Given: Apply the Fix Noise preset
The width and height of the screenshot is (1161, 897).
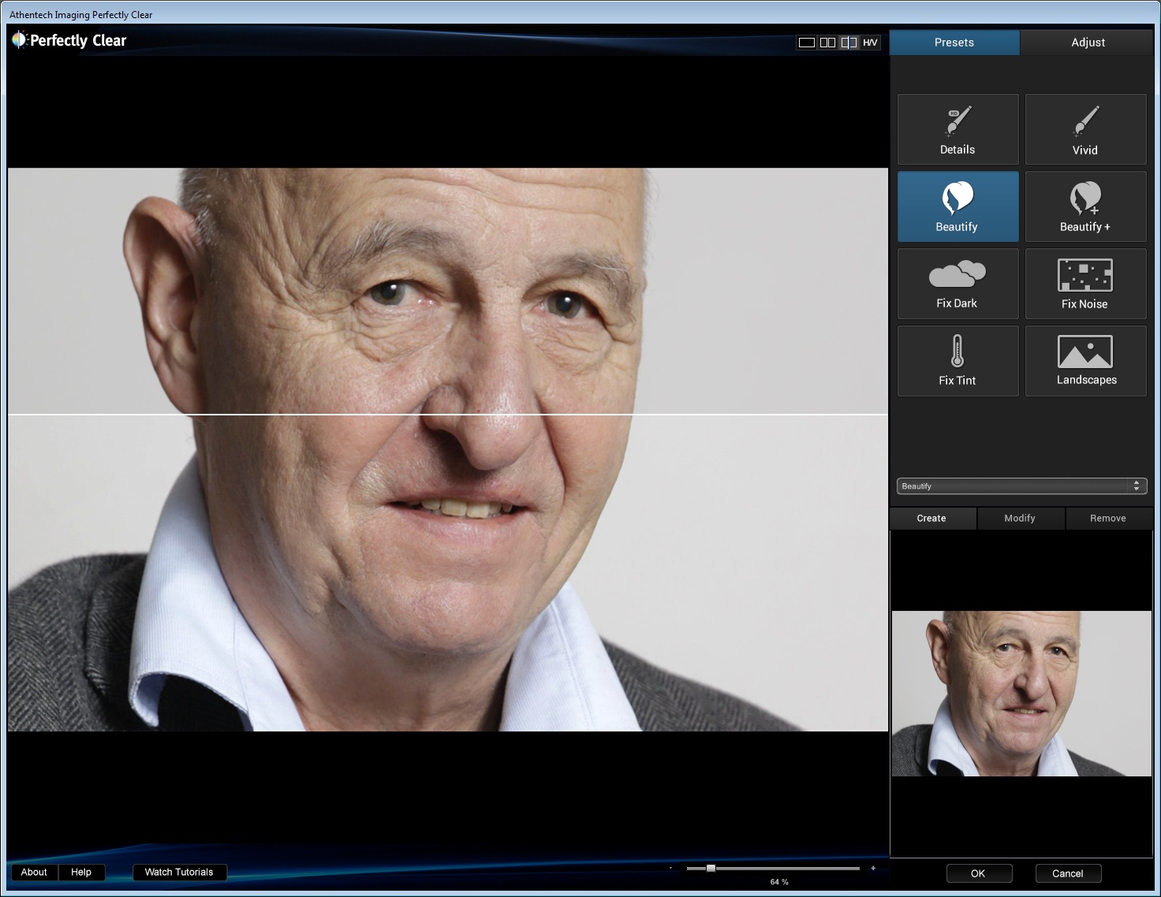Looking at the screenshot, I should click(1085, 284).
